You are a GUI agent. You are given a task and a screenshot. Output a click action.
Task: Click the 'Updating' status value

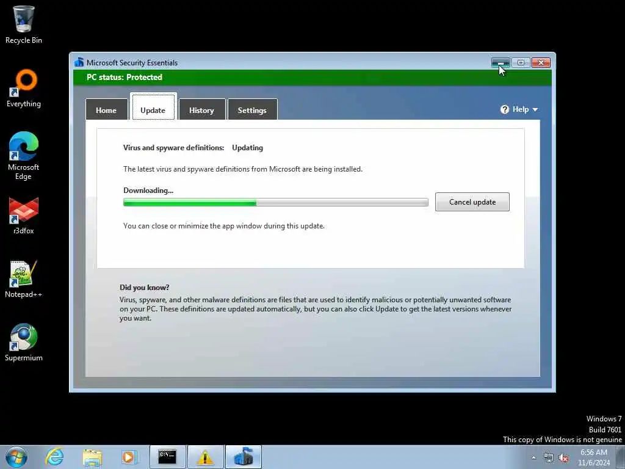[248, 148]
